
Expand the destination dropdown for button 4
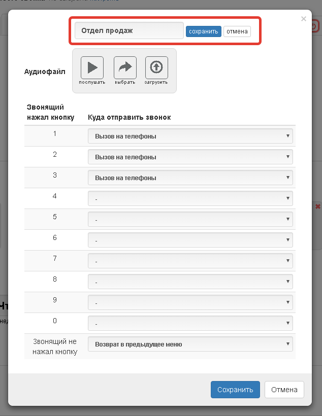coord(190,199)
